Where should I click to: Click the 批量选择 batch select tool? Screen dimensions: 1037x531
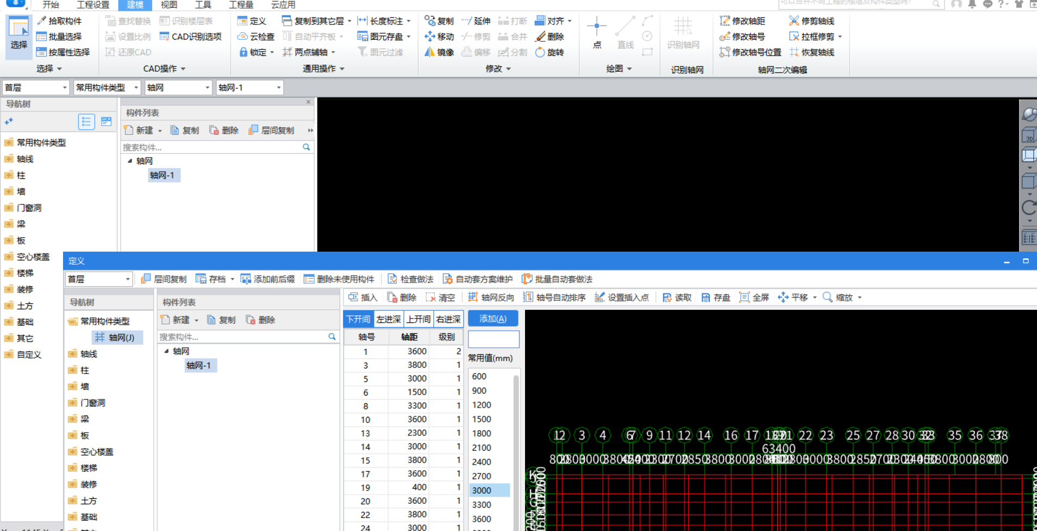pos(59,36)
